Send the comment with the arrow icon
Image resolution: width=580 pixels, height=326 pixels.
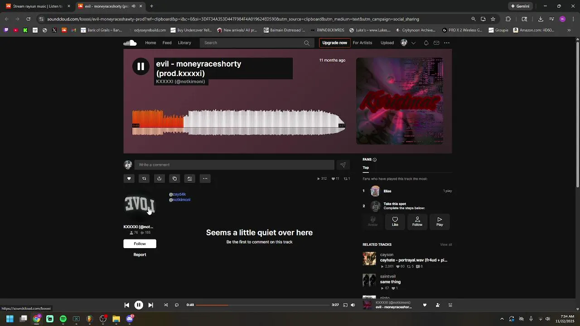click(343, 165)
